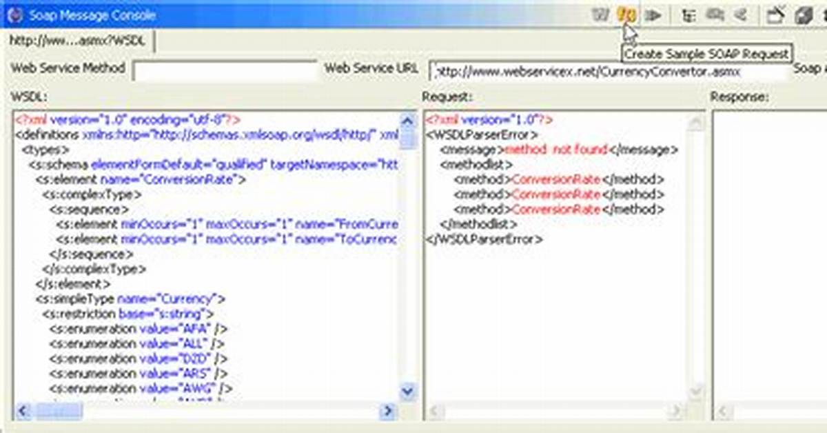The height and width of the screenshot is (433, 827).
Task: Click the third ConversionRate method line
Action: pos(559,210)
